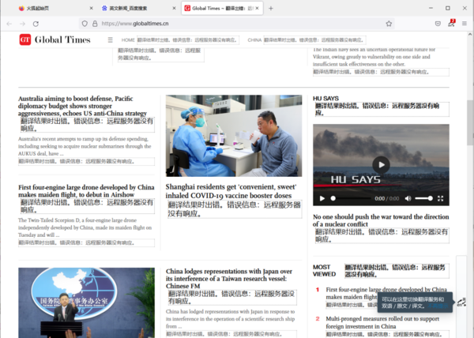The width and height of the screenshot is (474, 338).
Task: Open the Australia defense budget article
Action: click(82, 106)
